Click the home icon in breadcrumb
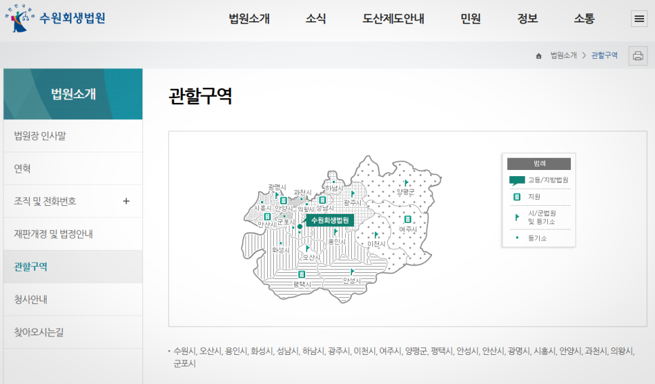 coord(538,56)
